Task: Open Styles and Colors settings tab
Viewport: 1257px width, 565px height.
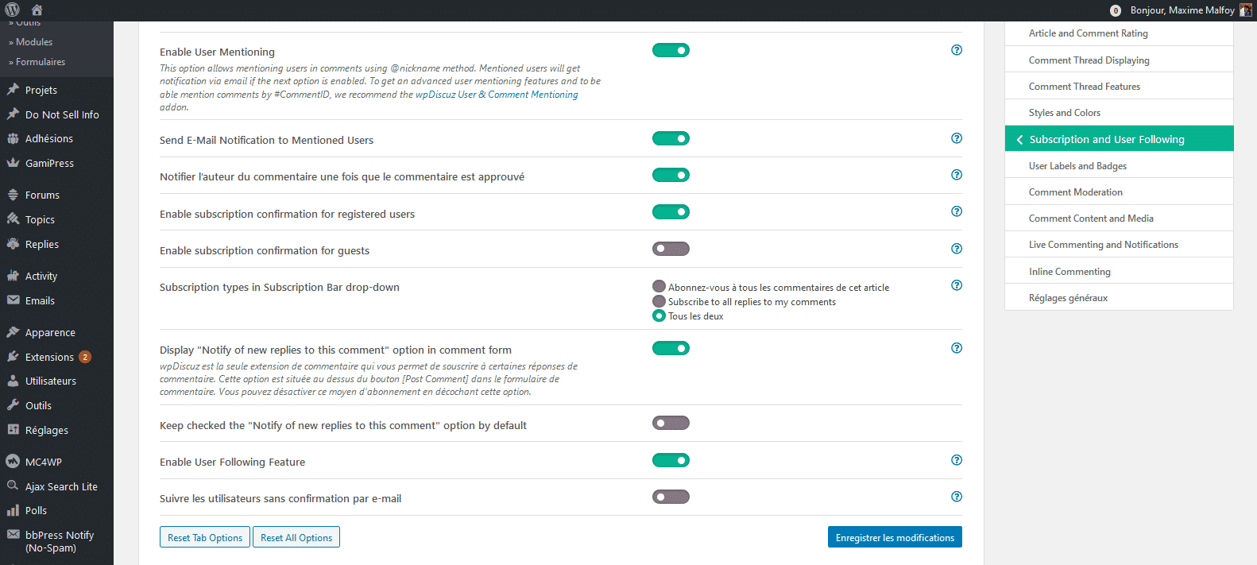Action: coord(1119,112)
